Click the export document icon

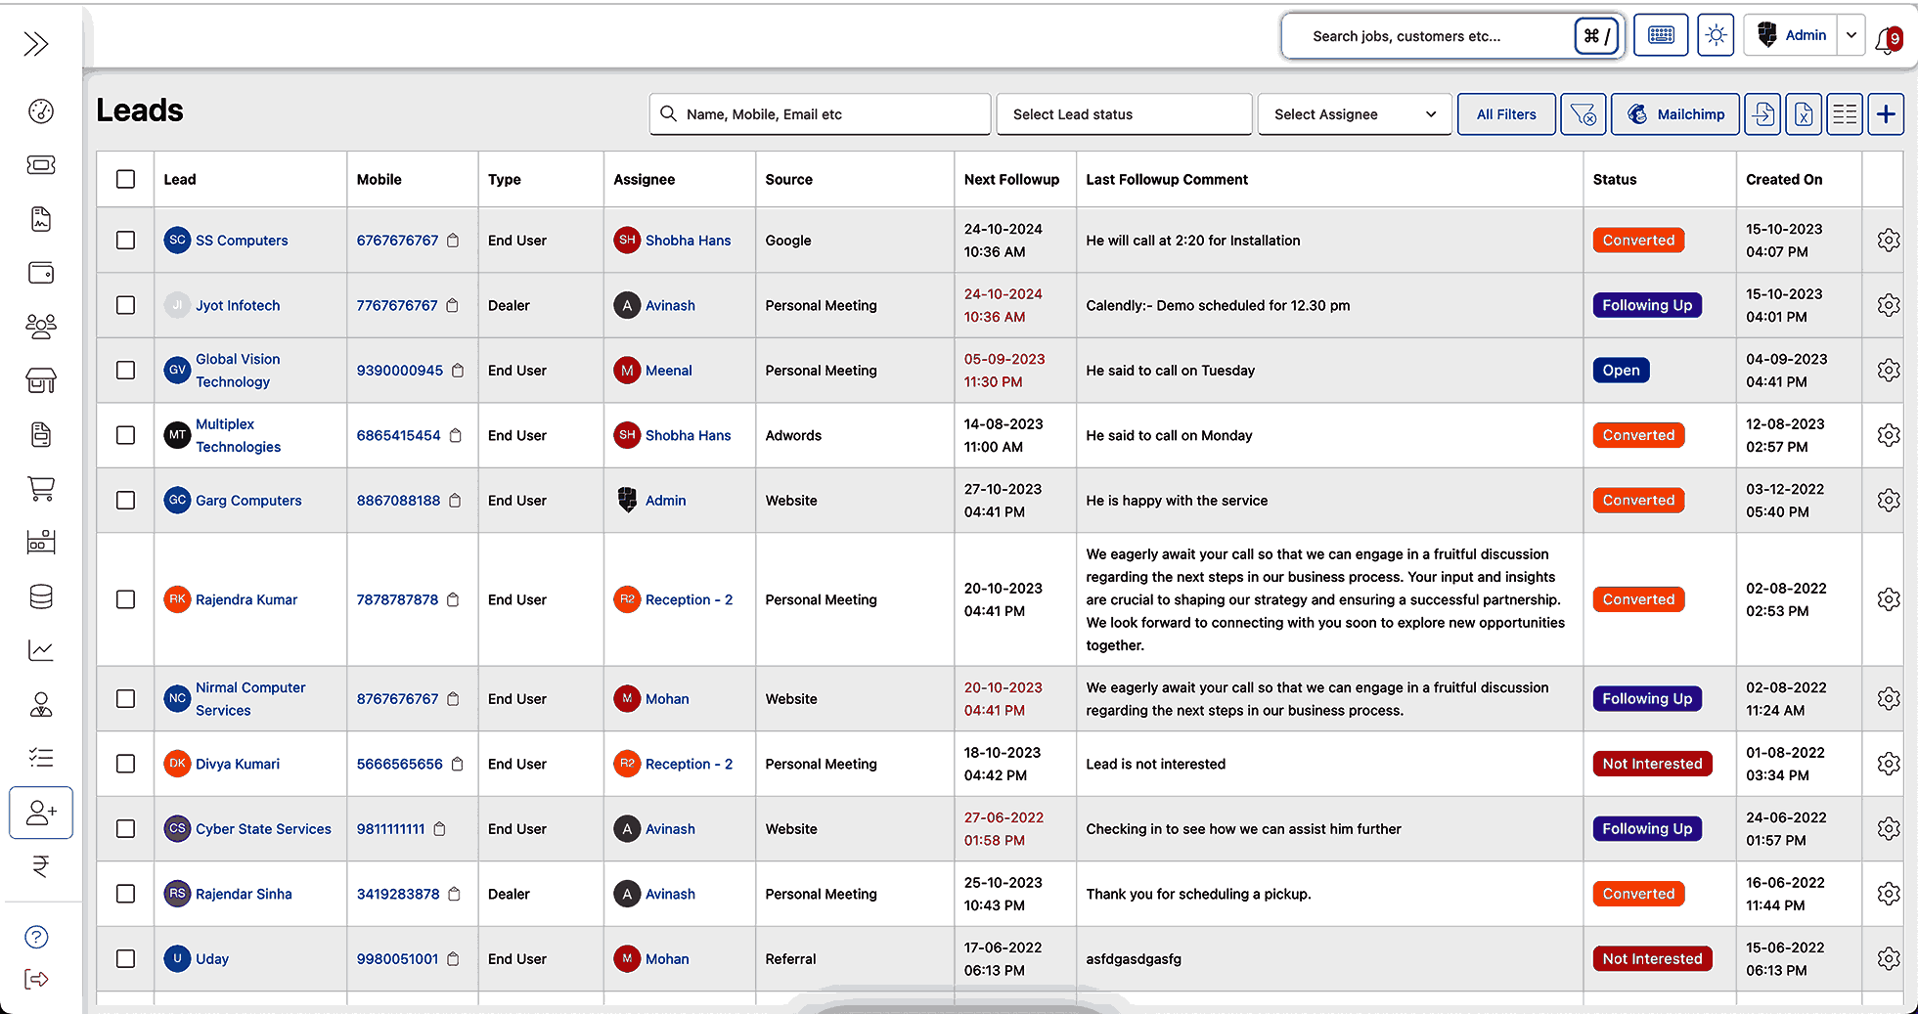click(x=1763, y=114)
